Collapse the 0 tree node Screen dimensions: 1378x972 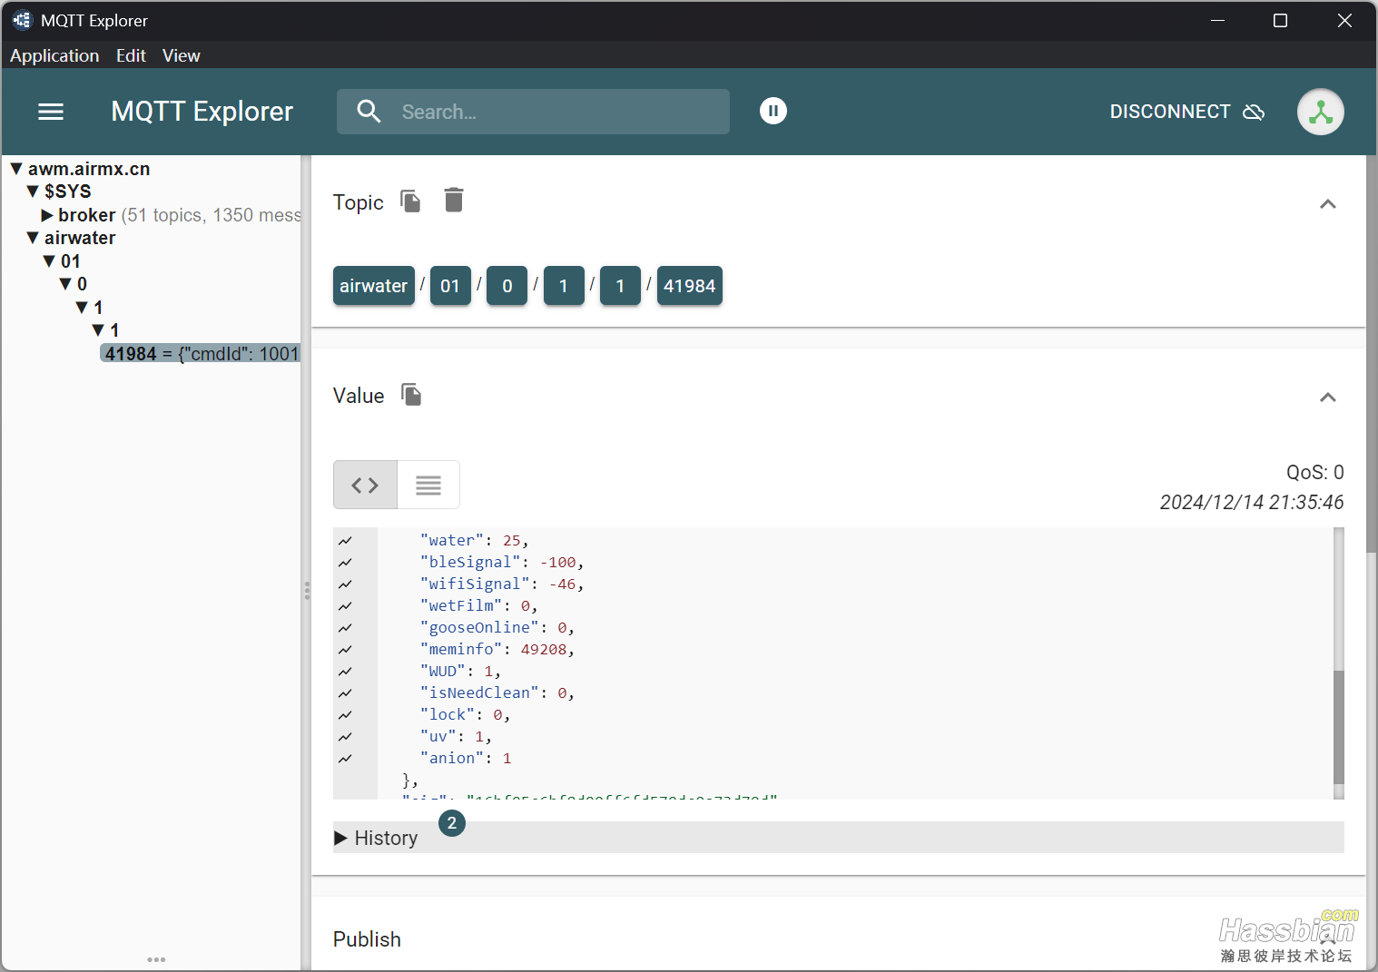pos(65,284)
